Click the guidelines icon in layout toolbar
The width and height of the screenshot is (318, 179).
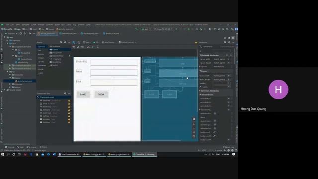pos(98,47)
